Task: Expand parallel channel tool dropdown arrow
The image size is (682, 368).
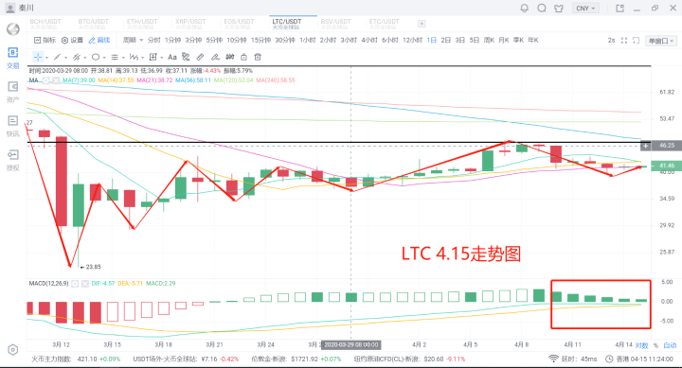Action: (85, 58)
